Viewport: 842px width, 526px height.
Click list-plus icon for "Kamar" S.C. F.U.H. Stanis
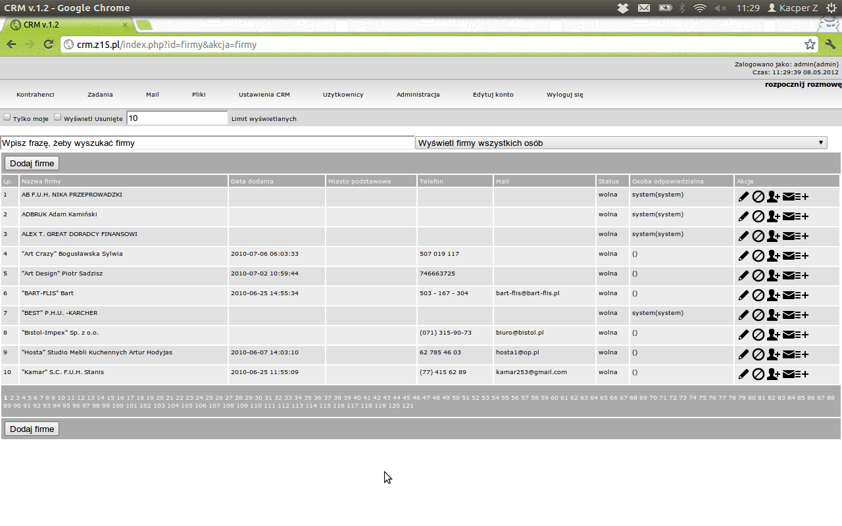coord(802,374)
